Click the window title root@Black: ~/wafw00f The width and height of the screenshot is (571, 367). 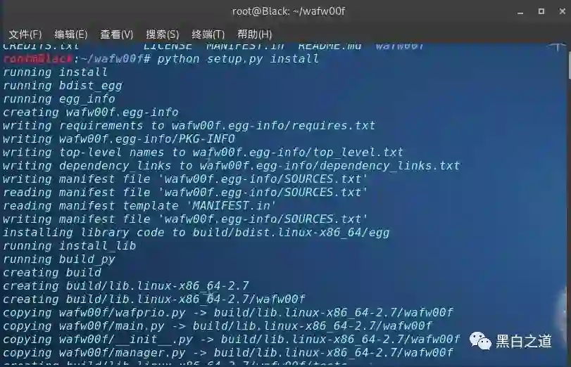click(289, 11)
